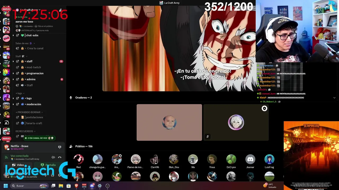The image size is (339, 190).
Task: Collapse the logs category
Action: click(20, 93)
